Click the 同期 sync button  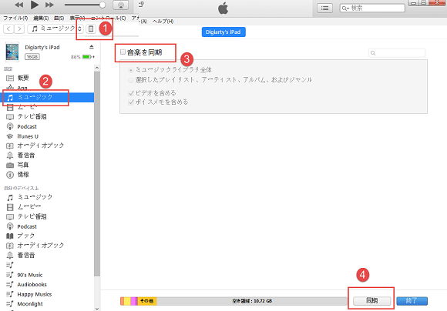point(371,301)
